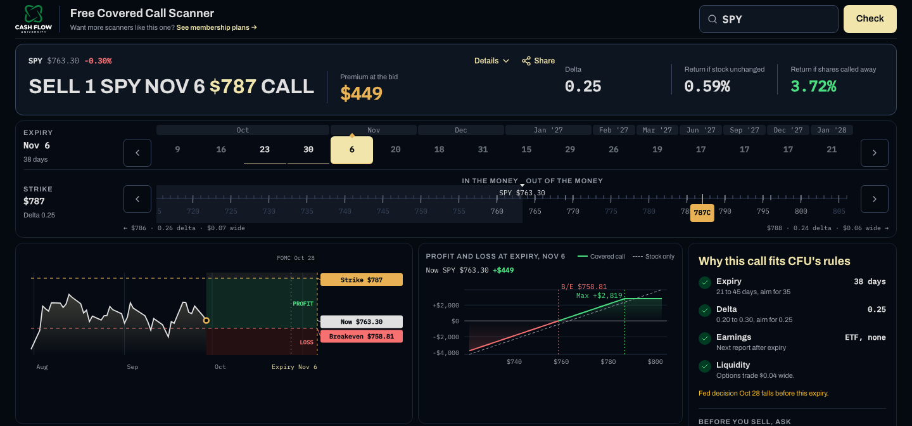Click the Nov month header label
912x426 pixels.
pos(374,130)
